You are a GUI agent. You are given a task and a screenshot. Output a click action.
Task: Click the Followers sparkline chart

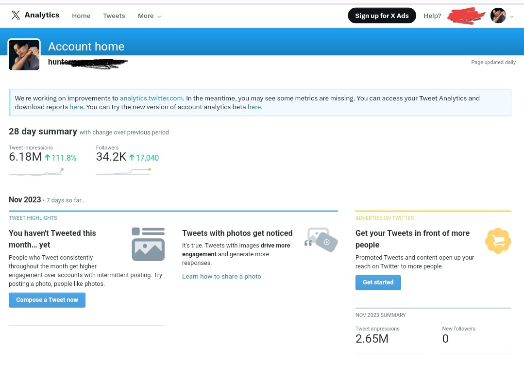pos(124,172)
